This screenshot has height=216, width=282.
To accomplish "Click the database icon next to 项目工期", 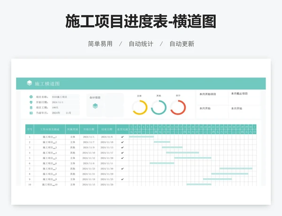I will tap(31, 108).
